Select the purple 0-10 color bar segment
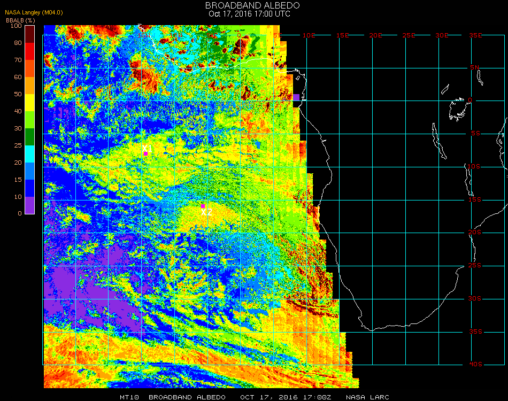This screenshot has width=508, height=401. click(x=29, y=205)
